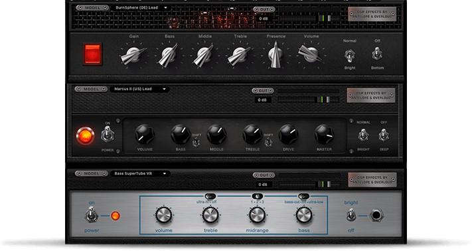
Task: Click the MODEL label on the BurnSphere amp
Action: (92, 8)
